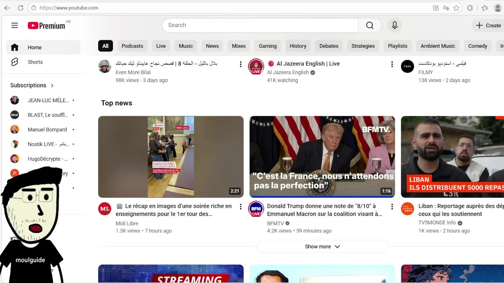Click TV5MONDE Info channel avatar
The image size is (504, 283).
point(408,209)
